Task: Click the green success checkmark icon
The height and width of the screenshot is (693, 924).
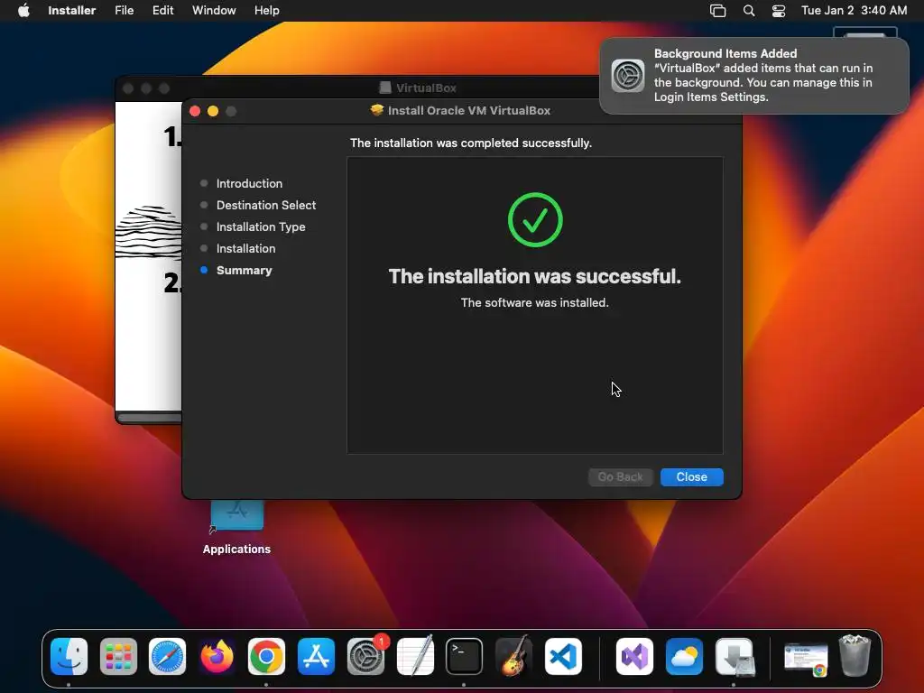Action: point(535,220)
